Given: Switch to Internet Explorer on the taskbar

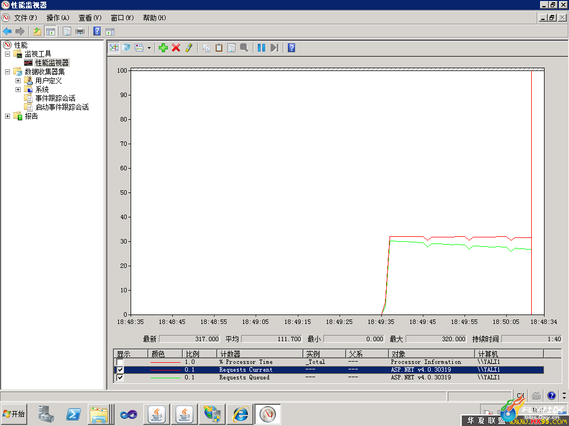Looking at the screenshot, I should click(240, 414).
